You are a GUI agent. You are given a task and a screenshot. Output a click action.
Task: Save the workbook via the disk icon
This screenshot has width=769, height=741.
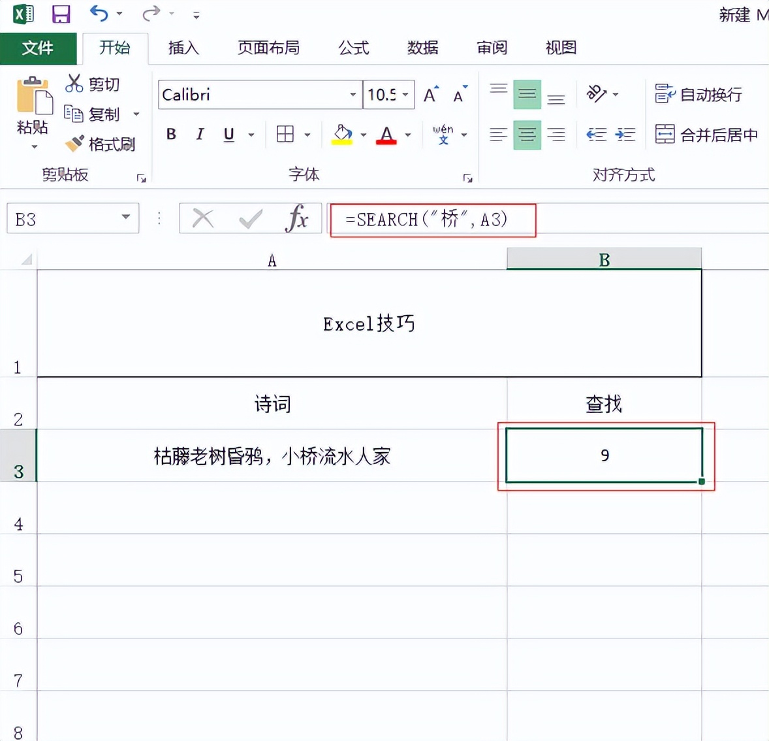click(x=61, y=14)
